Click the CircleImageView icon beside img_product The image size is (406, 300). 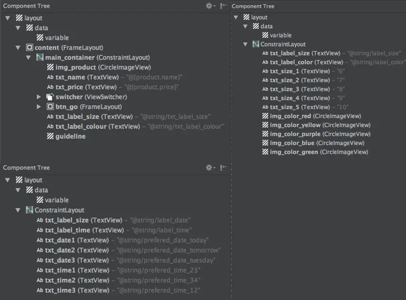pos(50,67)
